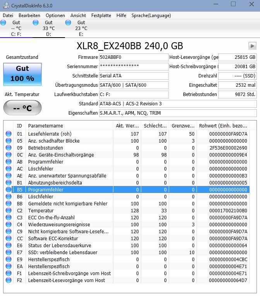Click status icon of 05 schadhafter Blöcke row
Viewport: 260px width, 296px height.
pos(9,141)
